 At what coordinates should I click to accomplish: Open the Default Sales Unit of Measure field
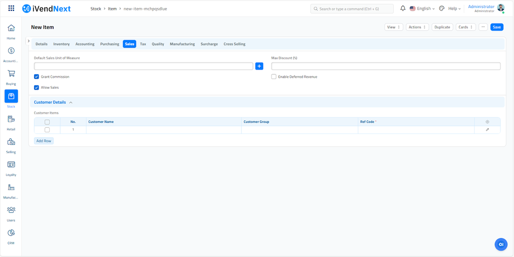coord(144,66)
